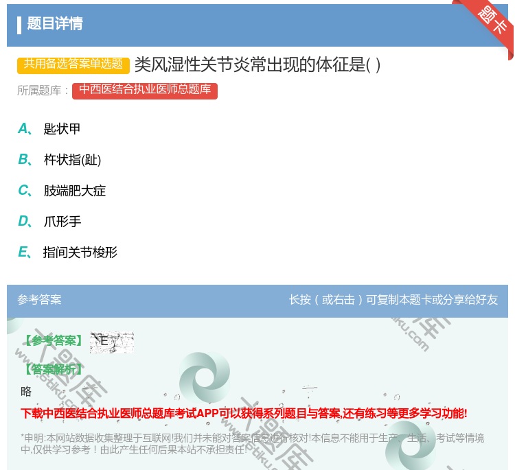Screen dimensions: 515x470
Task: Click the 参考答案 section header
Action: click(39, 300)
